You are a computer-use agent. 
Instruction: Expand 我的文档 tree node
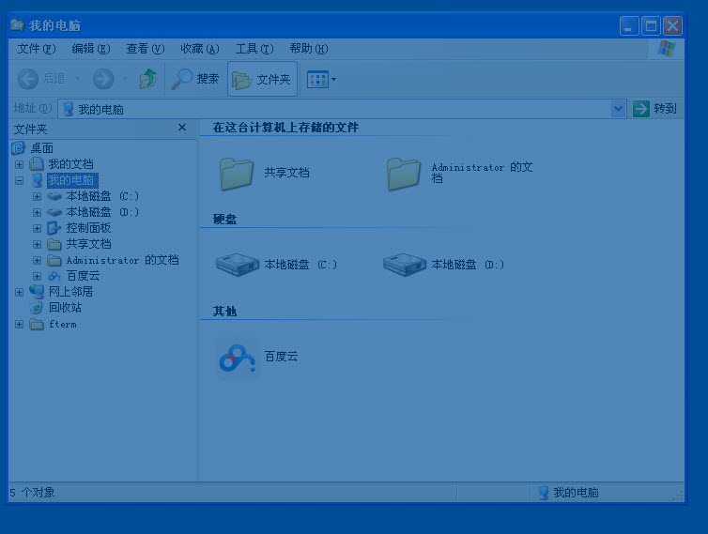coord(19,164)
